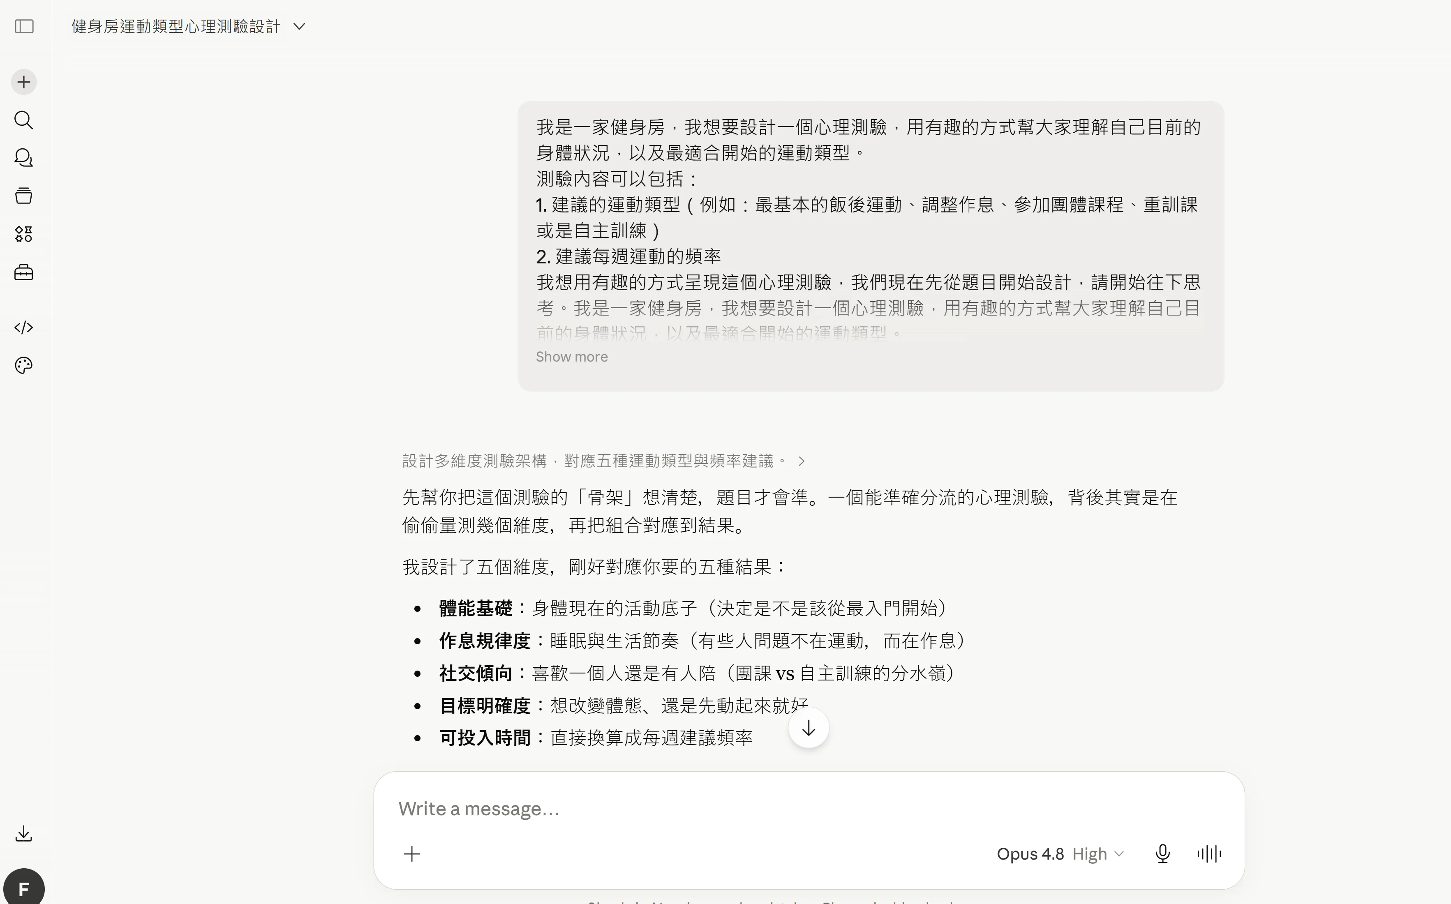Screen dimensions: 1451x904
Task: Open the Opus 4.8 High model selector
Action: click(x=1060, y=854)
